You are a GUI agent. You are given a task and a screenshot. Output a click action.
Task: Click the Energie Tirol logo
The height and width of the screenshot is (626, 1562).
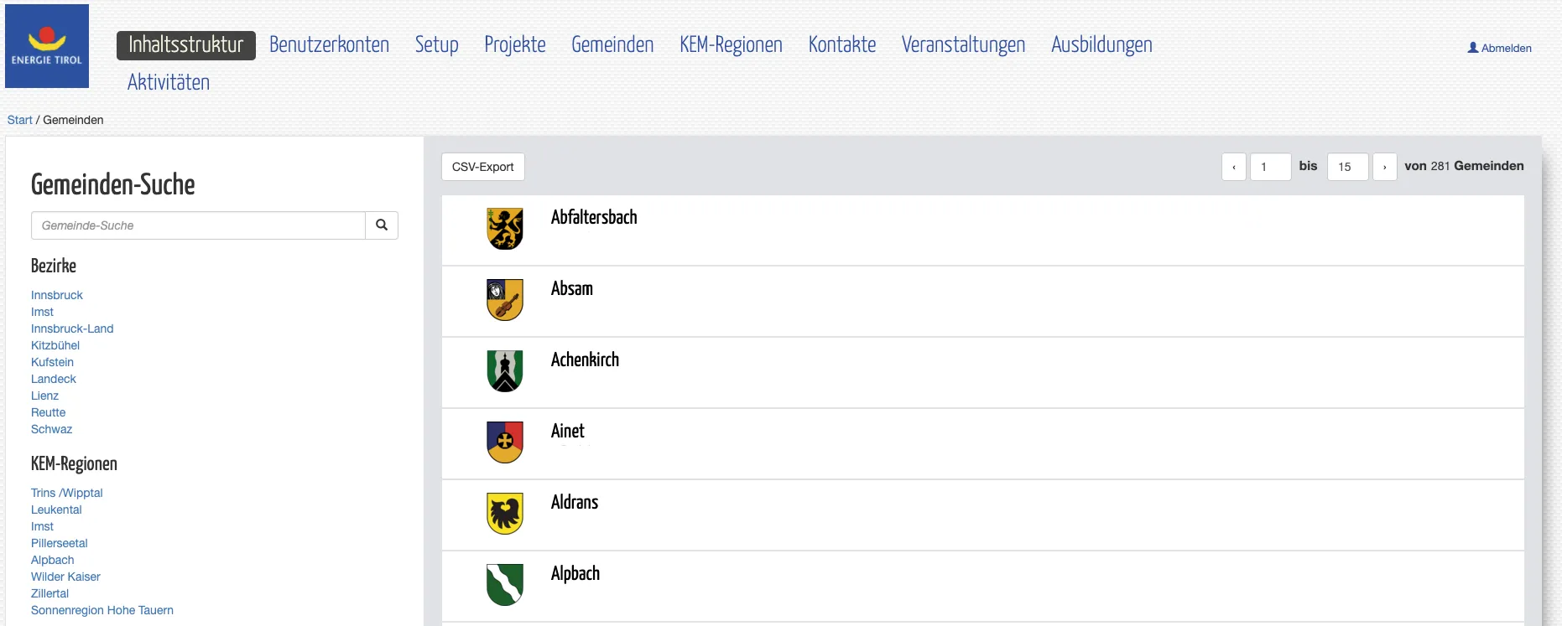47,46
